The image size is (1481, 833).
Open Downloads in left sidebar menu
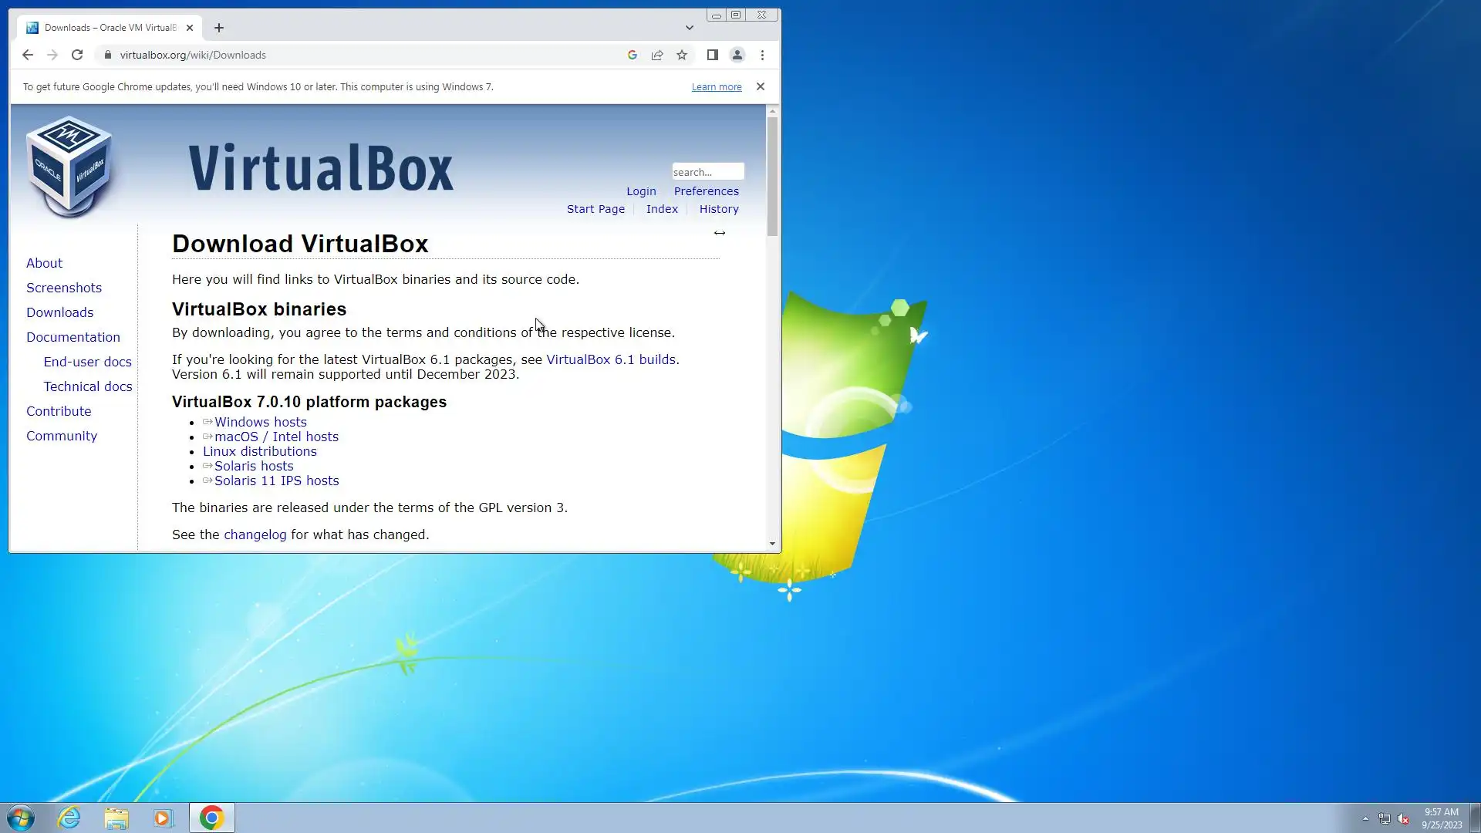pos(59,312)
